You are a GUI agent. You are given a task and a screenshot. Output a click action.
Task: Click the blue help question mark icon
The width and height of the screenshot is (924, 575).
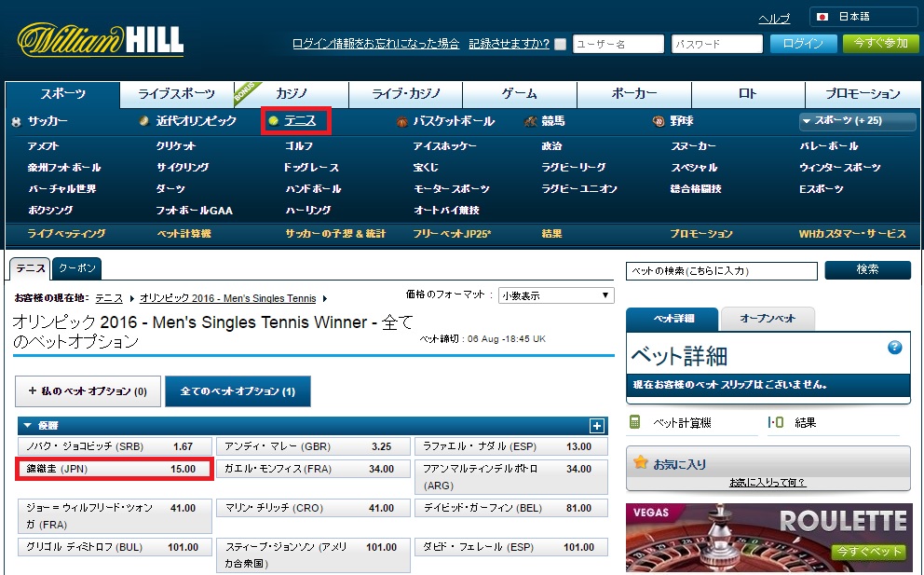point(894,348)
